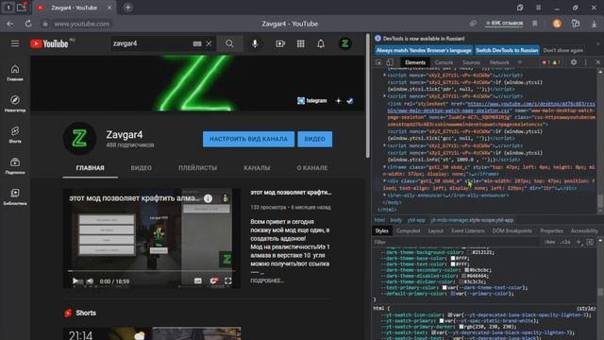Viewport: 604px width, 340px height.
Task: Click Don't show again link
Action: coord(562,50)
